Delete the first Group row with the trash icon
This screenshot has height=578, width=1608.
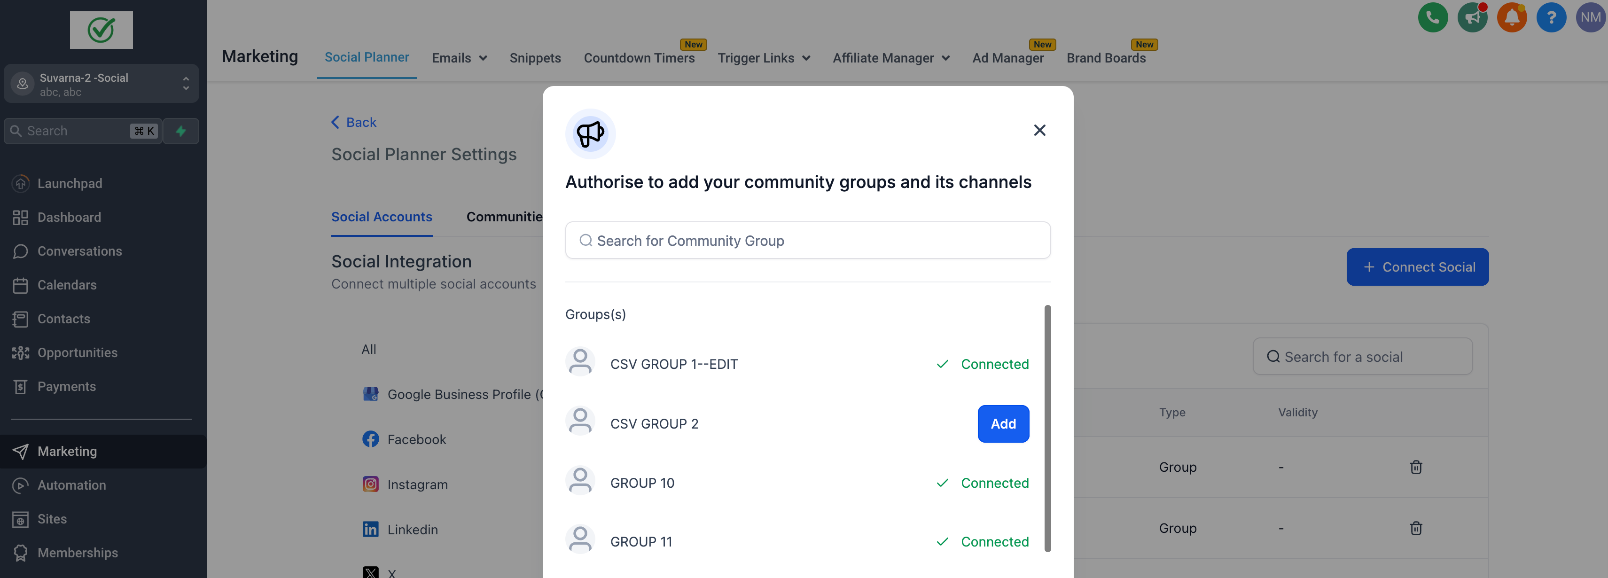click(1416, 467)
